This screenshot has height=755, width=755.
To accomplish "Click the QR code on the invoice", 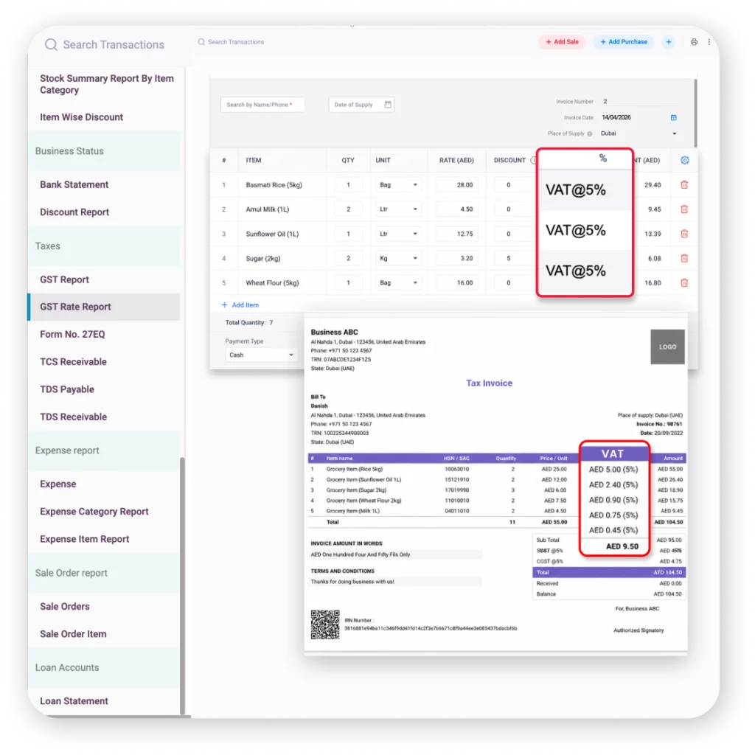I will tap(325, 624).
